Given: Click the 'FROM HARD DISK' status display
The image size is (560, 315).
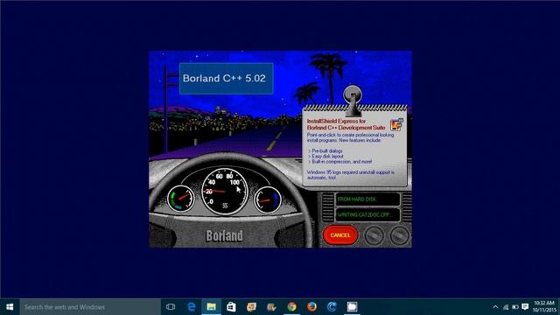Looking at the screenshot, I should (367, 199).
